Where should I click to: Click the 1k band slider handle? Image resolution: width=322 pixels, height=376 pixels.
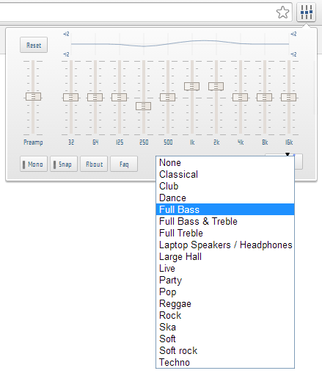click(x=192, y=86)
